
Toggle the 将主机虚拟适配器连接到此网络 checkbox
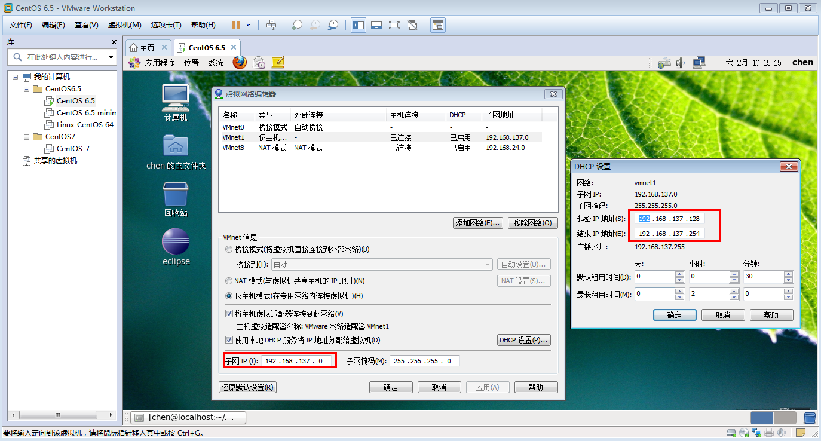point(229,314)
